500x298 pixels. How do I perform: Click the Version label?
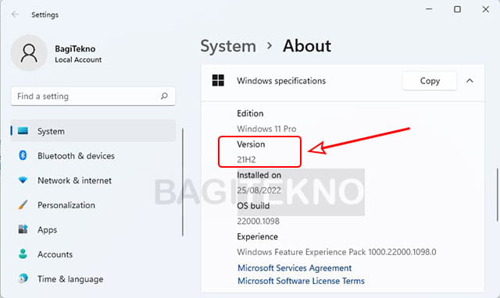[251, 144]
